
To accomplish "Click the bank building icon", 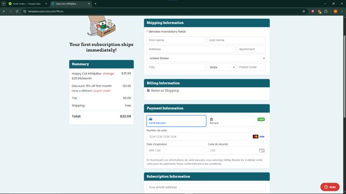I will pyautogui.click(x=211, y=119).
